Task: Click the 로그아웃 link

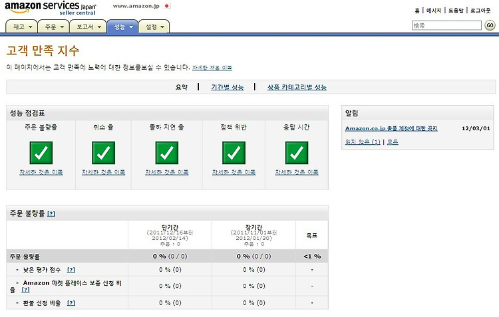Action: [x=480, y=11]
